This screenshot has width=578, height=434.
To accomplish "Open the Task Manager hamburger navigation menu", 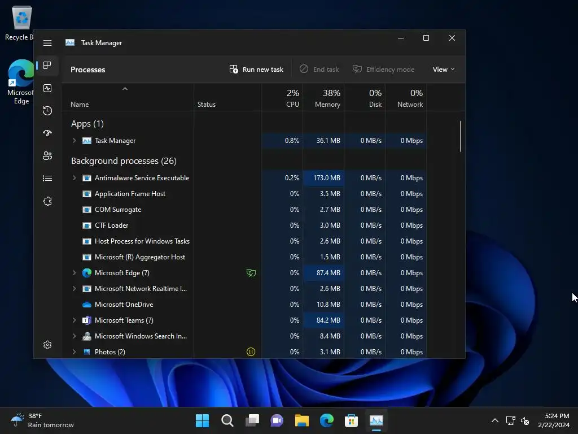I will point(47,43).
